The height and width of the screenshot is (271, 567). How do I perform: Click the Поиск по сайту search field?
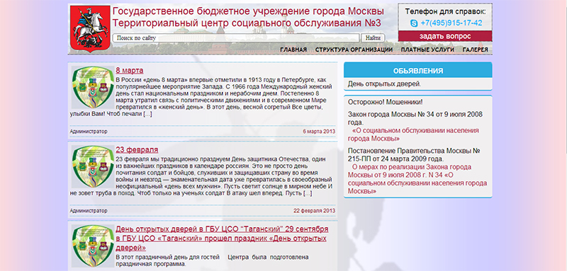[236, 38]
